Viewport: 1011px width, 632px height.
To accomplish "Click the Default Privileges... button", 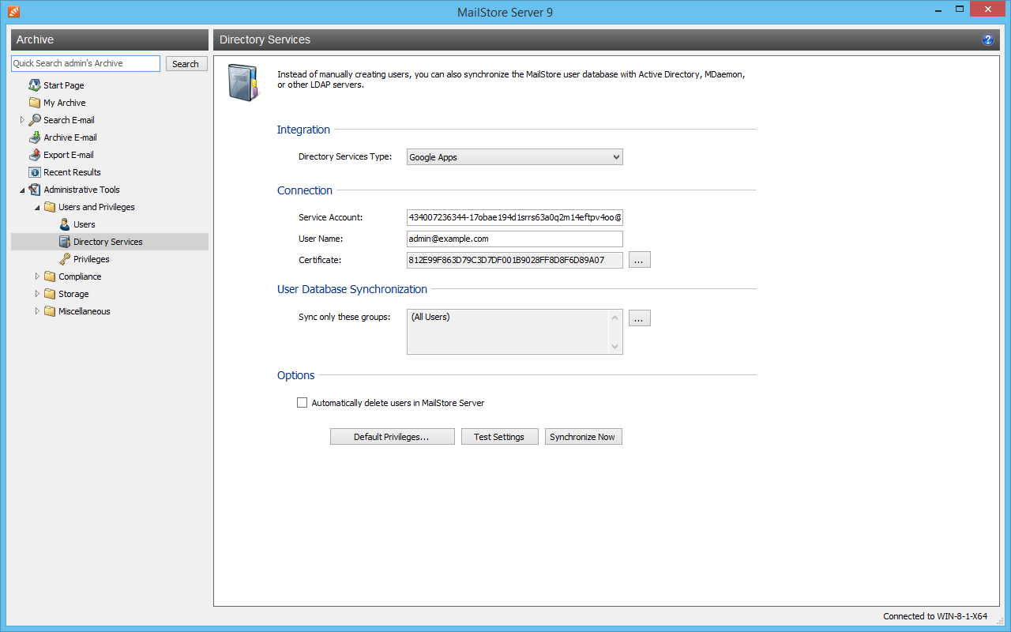I will [392, 437].
